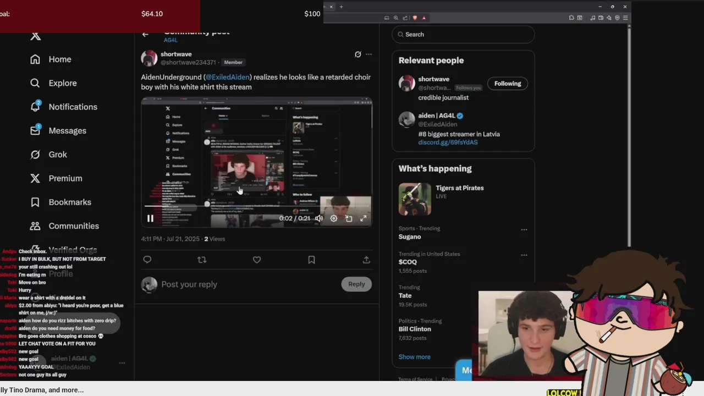This screenshot has height=396, width=704.
Task: Open the AG4L community link
Action: (170, 40)
